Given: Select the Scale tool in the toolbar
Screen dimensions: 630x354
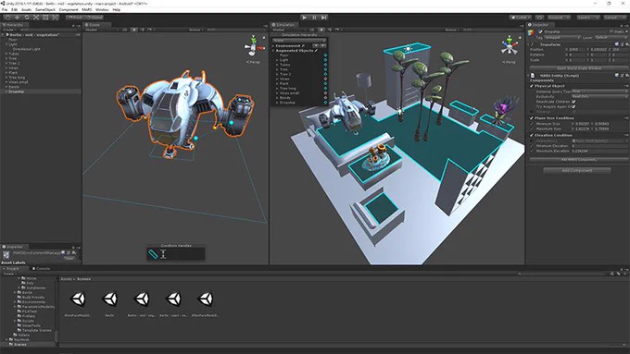Looking at the screenshot, I should click(36, 18).
